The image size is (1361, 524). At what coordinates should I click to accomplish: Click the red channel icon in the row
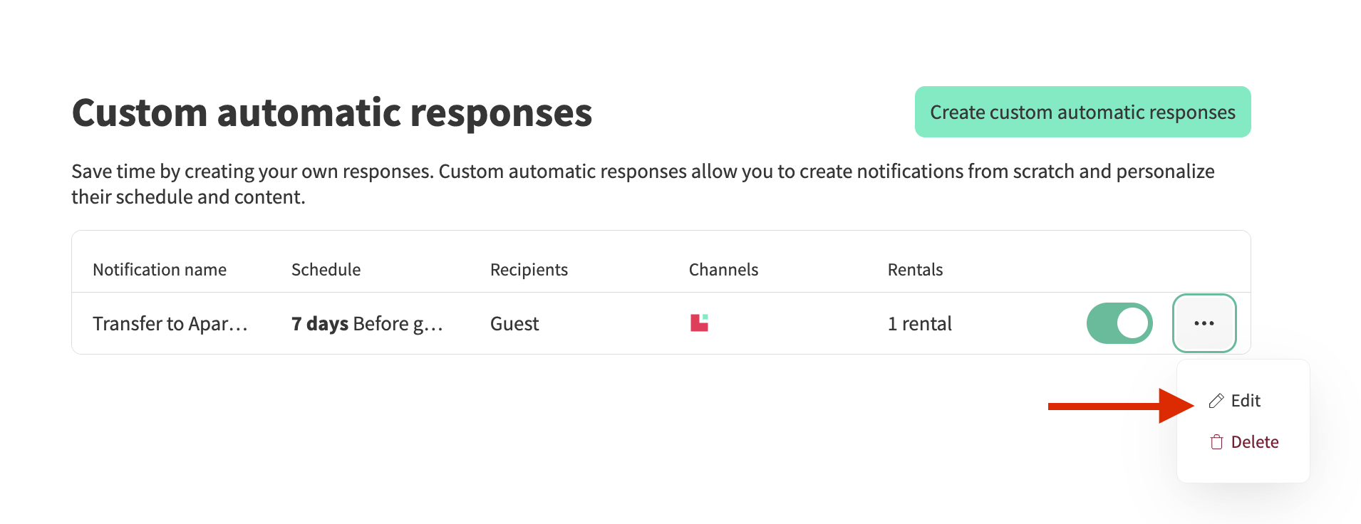click(x=699, y=323)
